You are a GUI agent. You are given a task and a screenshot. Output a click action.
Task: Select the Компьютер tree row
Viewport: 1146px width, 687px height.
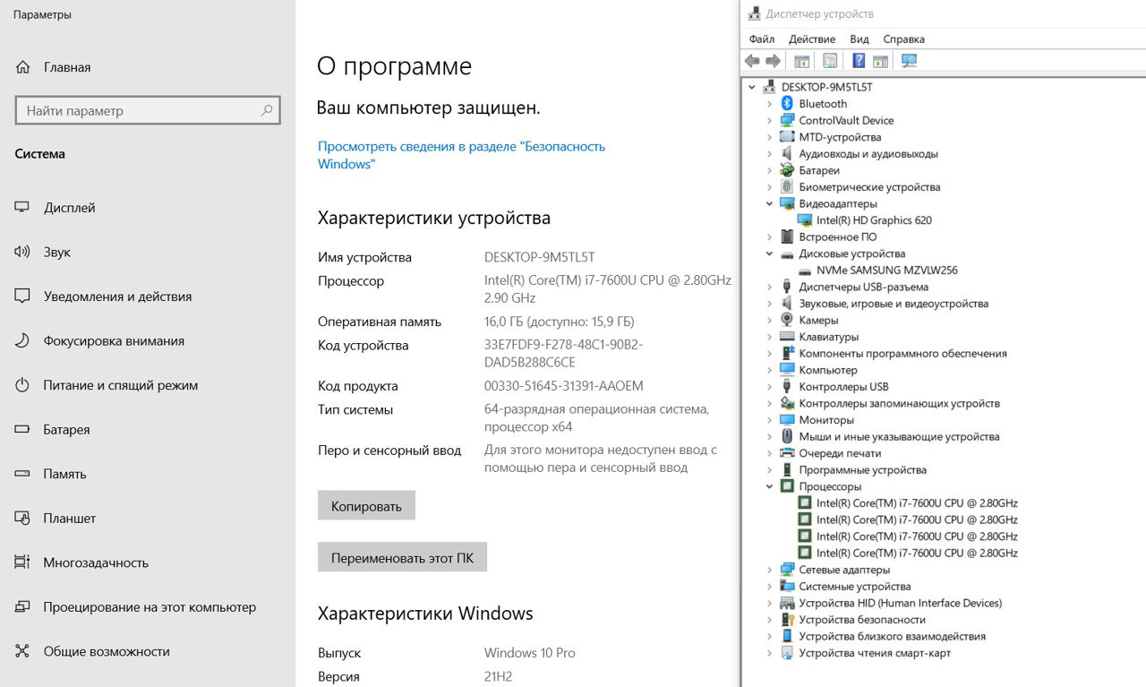pyautogui.click(x=828, y=370)
